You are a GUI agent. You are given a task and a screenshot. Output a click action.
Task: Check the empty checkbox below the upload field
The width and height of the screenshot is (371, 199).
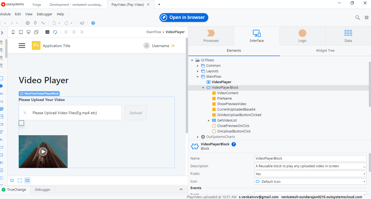tap(21, 123)
